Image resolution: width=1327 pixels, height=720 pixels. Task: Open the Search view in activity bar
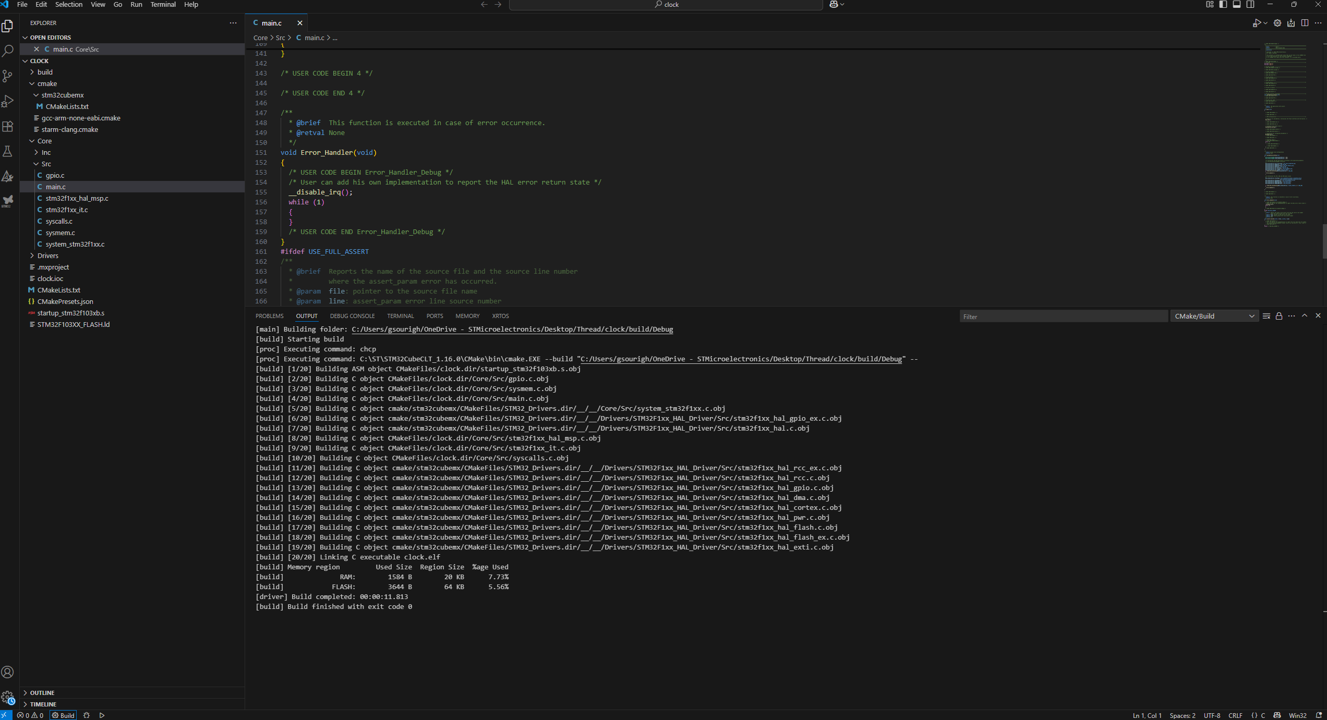coord(8,51)
